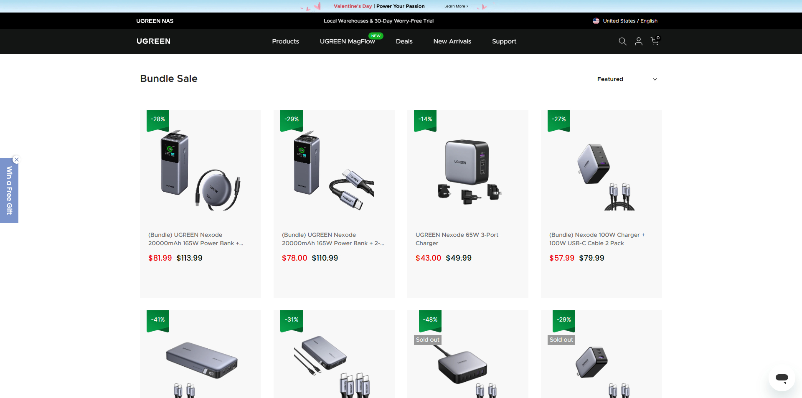Click the UGREEN logo

pyautogui.click(x=153, y=41)
